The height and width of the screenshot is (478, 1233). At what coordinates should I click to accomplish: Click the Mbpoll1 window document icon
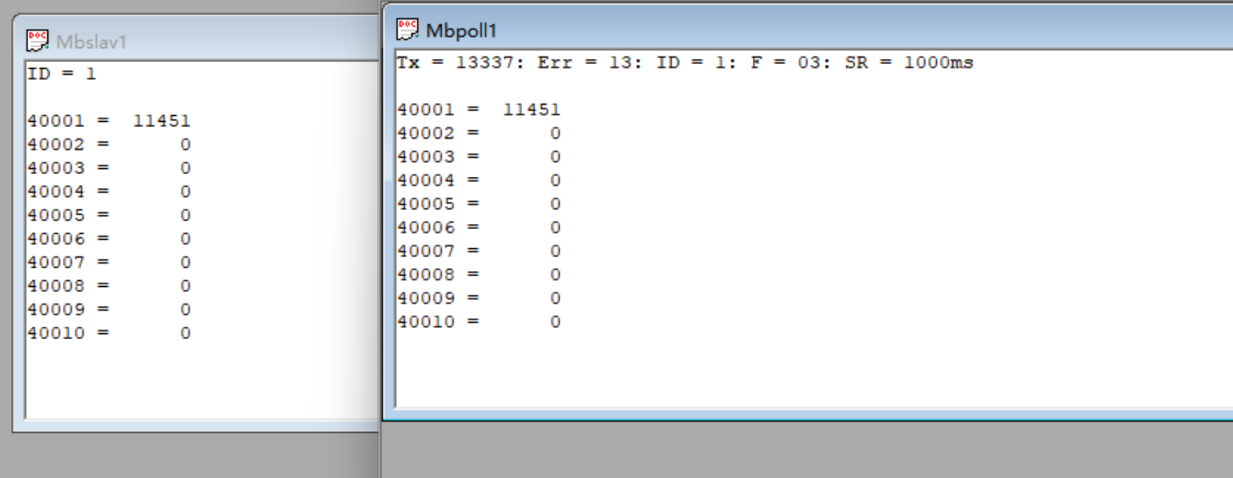407,29
